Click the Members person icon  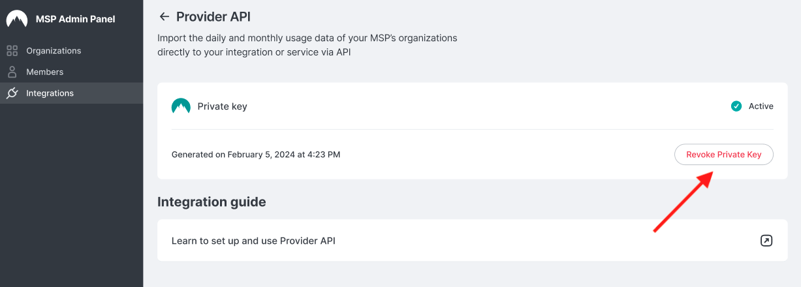(12, 72)
